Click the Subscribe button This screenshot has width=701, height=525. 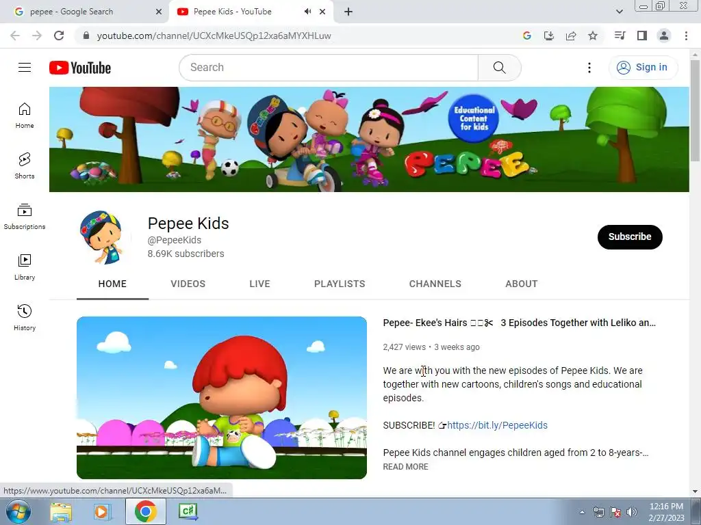click(x=630, y=237)
